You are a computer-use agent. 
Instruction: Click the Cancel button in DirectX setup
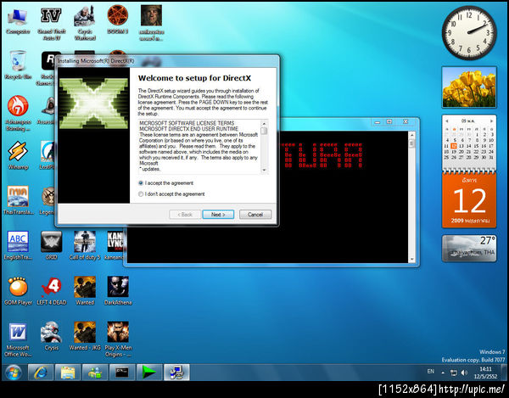pyautogui.click(x=255, y=215)
